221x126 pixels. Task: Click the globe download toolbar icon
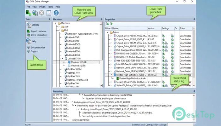click(35, 13)
